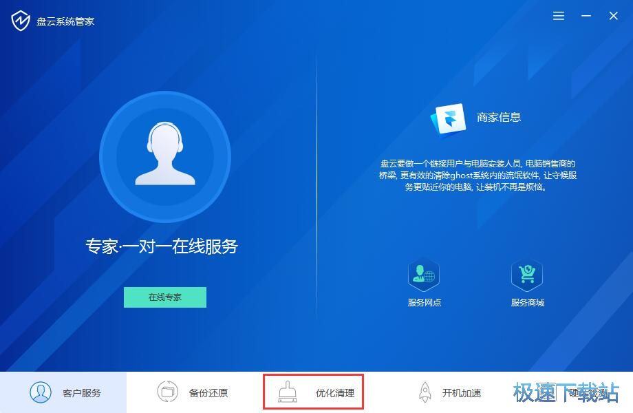
Task: Click the green 在线专家 button
Action: [165, 297]
